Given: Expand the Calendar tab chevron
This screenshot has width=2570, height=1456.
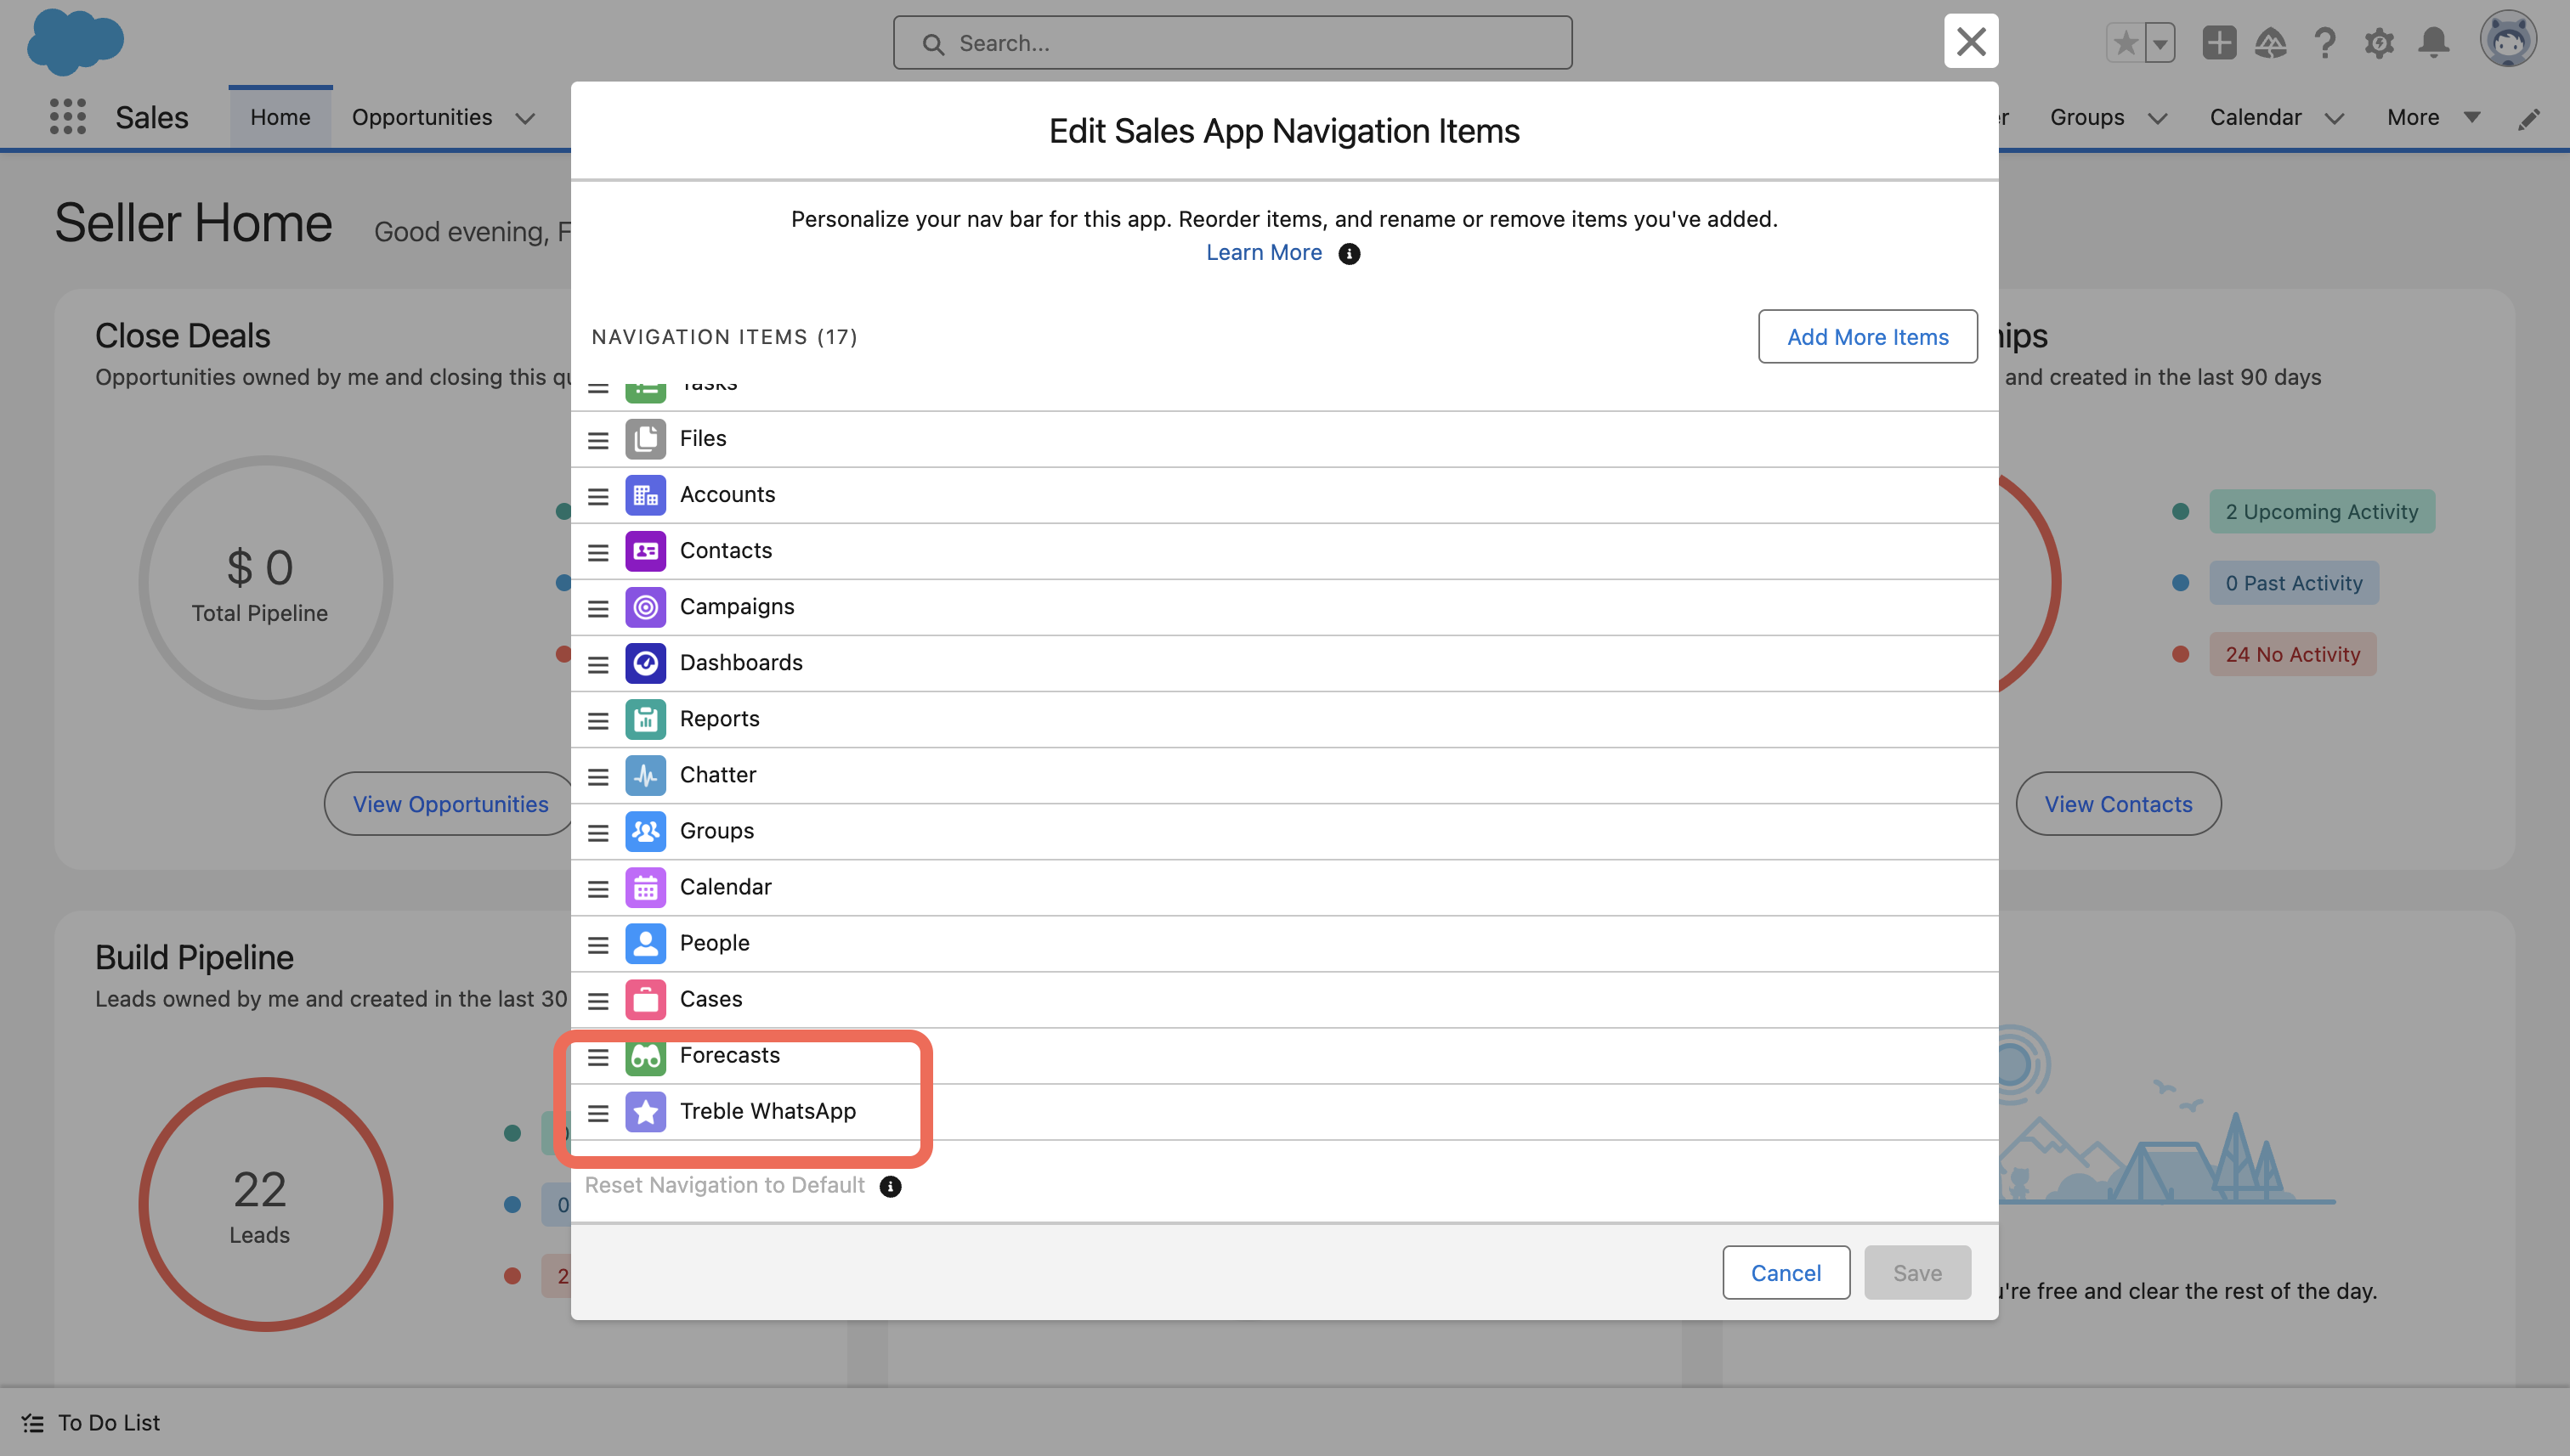Looking at the screenshot, I should 2334,118.
